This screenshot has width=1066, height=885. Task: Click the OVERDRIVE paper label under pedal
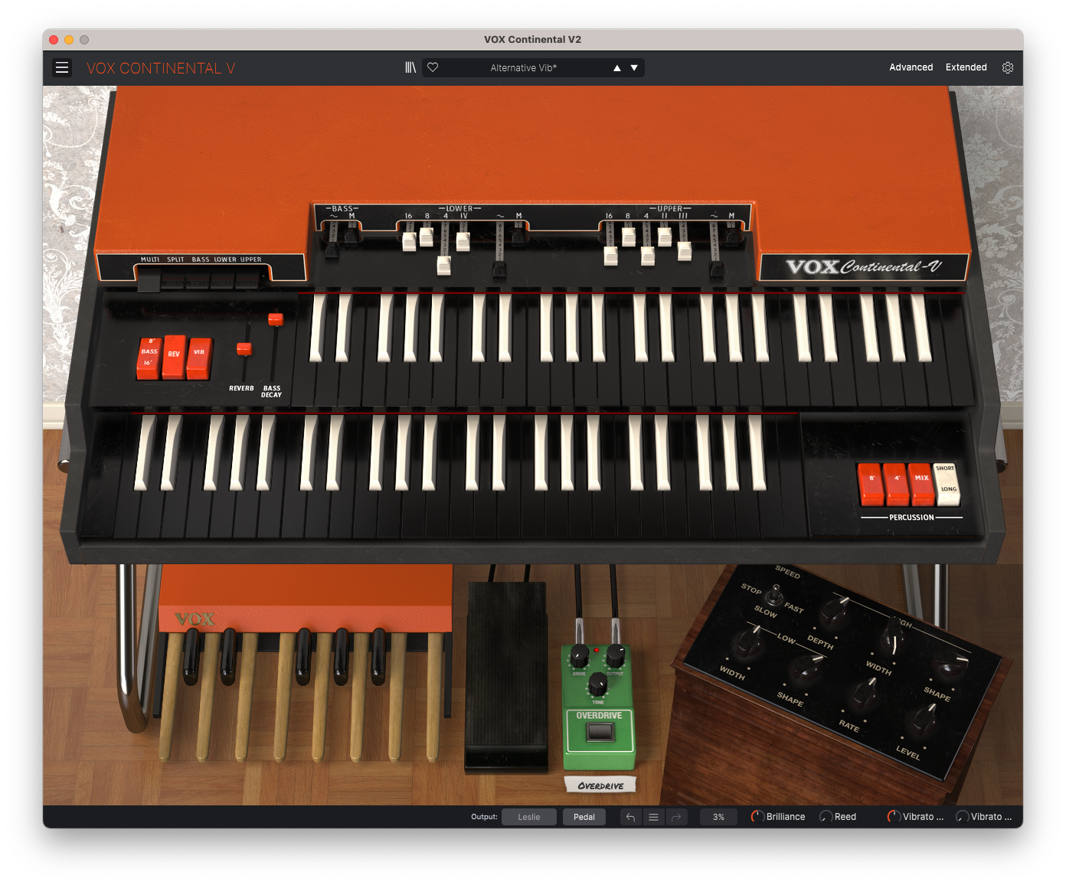pyautogui.click(x=600, y=785)
